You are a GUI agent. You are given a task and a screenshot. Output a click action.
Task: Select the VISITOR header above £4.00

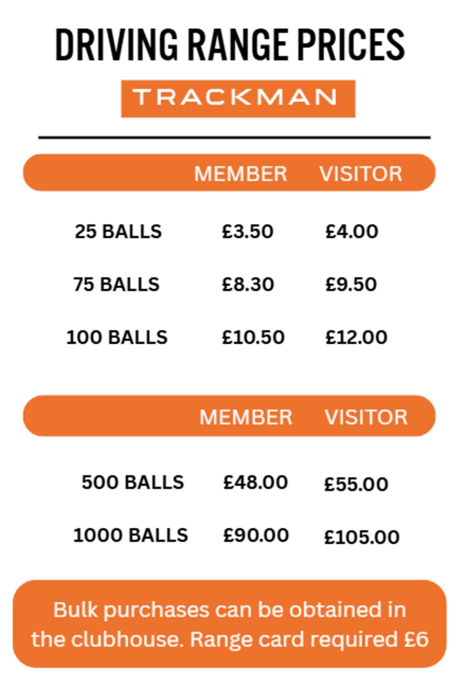pyautogui.click(x=361, y=174)
